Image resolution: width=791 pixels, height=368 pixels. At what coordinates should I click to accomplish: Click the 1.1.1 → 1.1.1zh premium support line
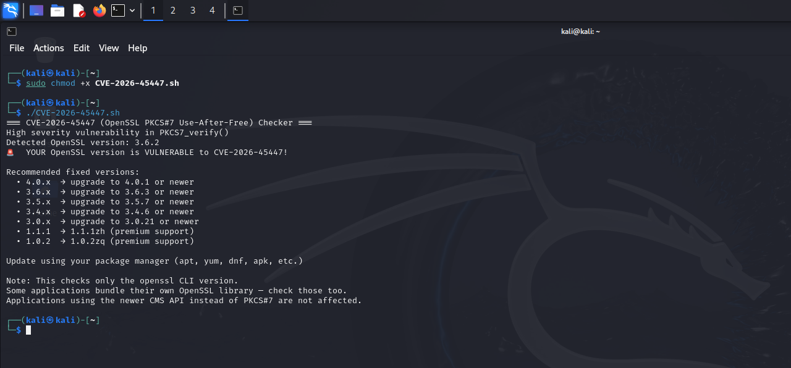[105, 231]
